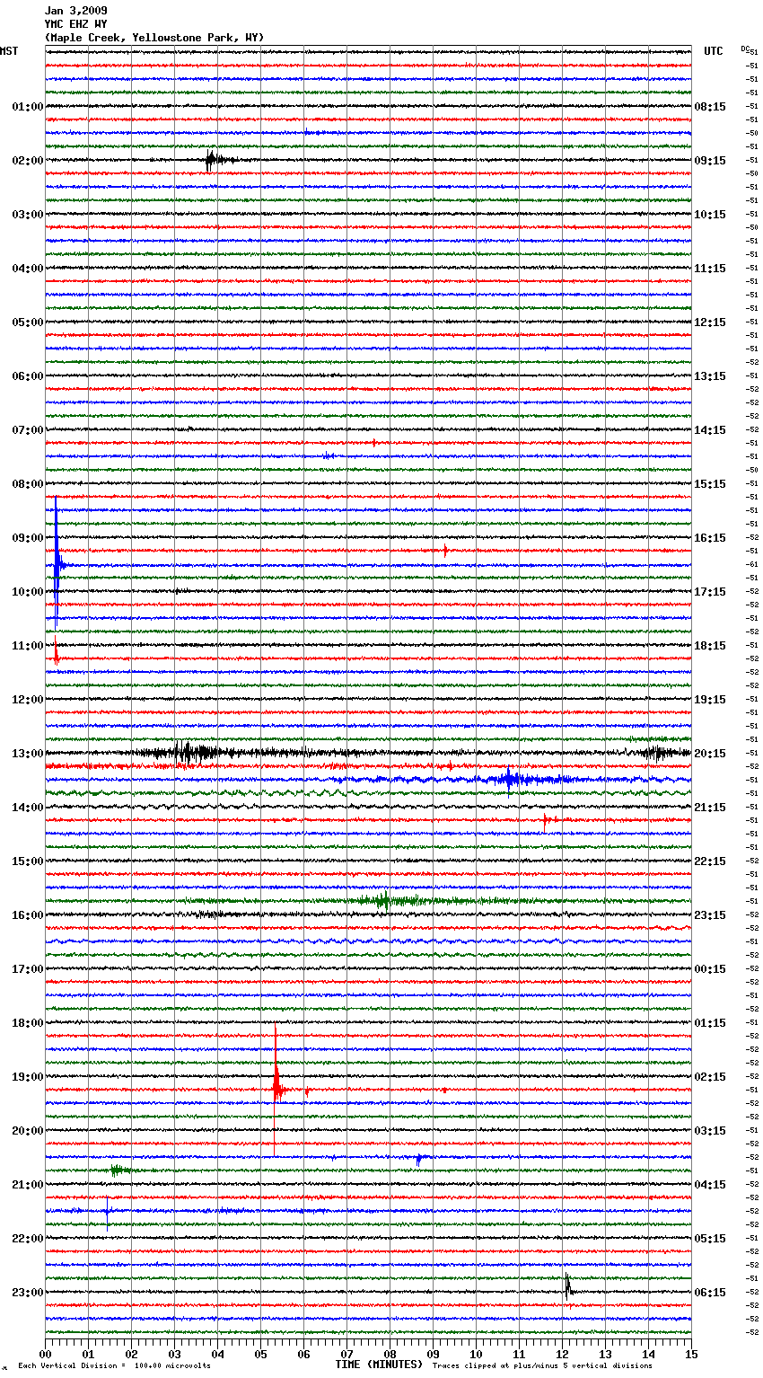Click the black event on the 23:00 trace
The width and height of the screenshot is (763, 1378).
point(568,1287)
